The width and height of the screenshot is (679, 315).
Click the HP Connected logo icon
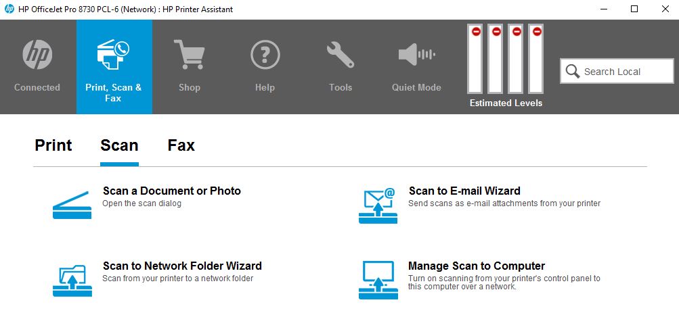(x=37, y=55)
